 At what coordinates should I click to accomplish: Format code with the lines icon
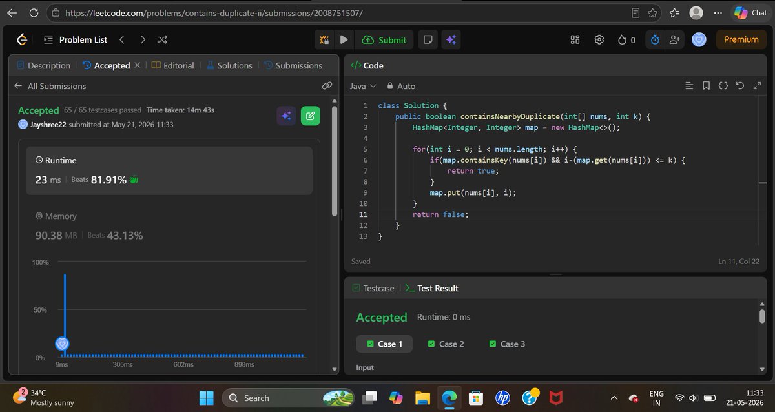[x=689, y=86]
